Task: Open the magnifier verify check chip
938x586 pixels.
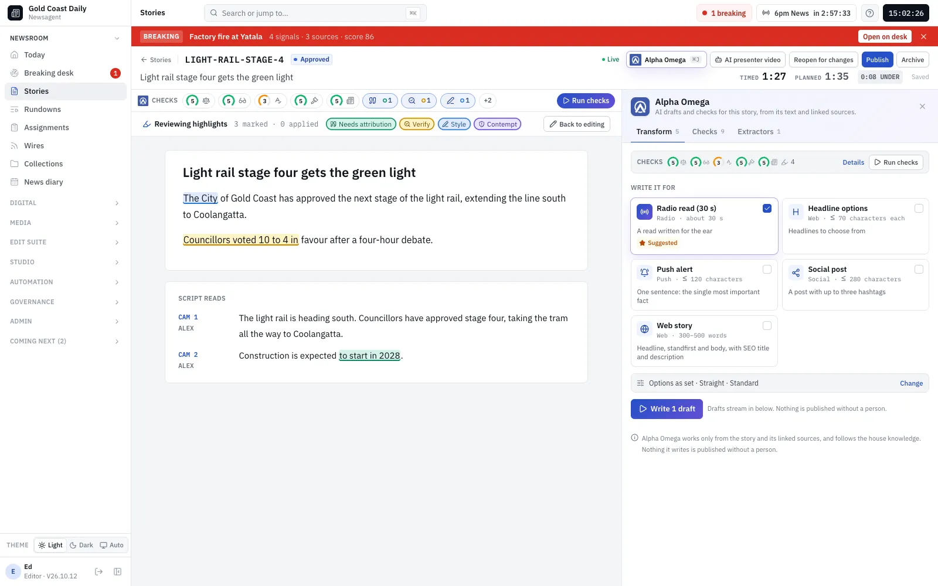Action: (419, 101)
